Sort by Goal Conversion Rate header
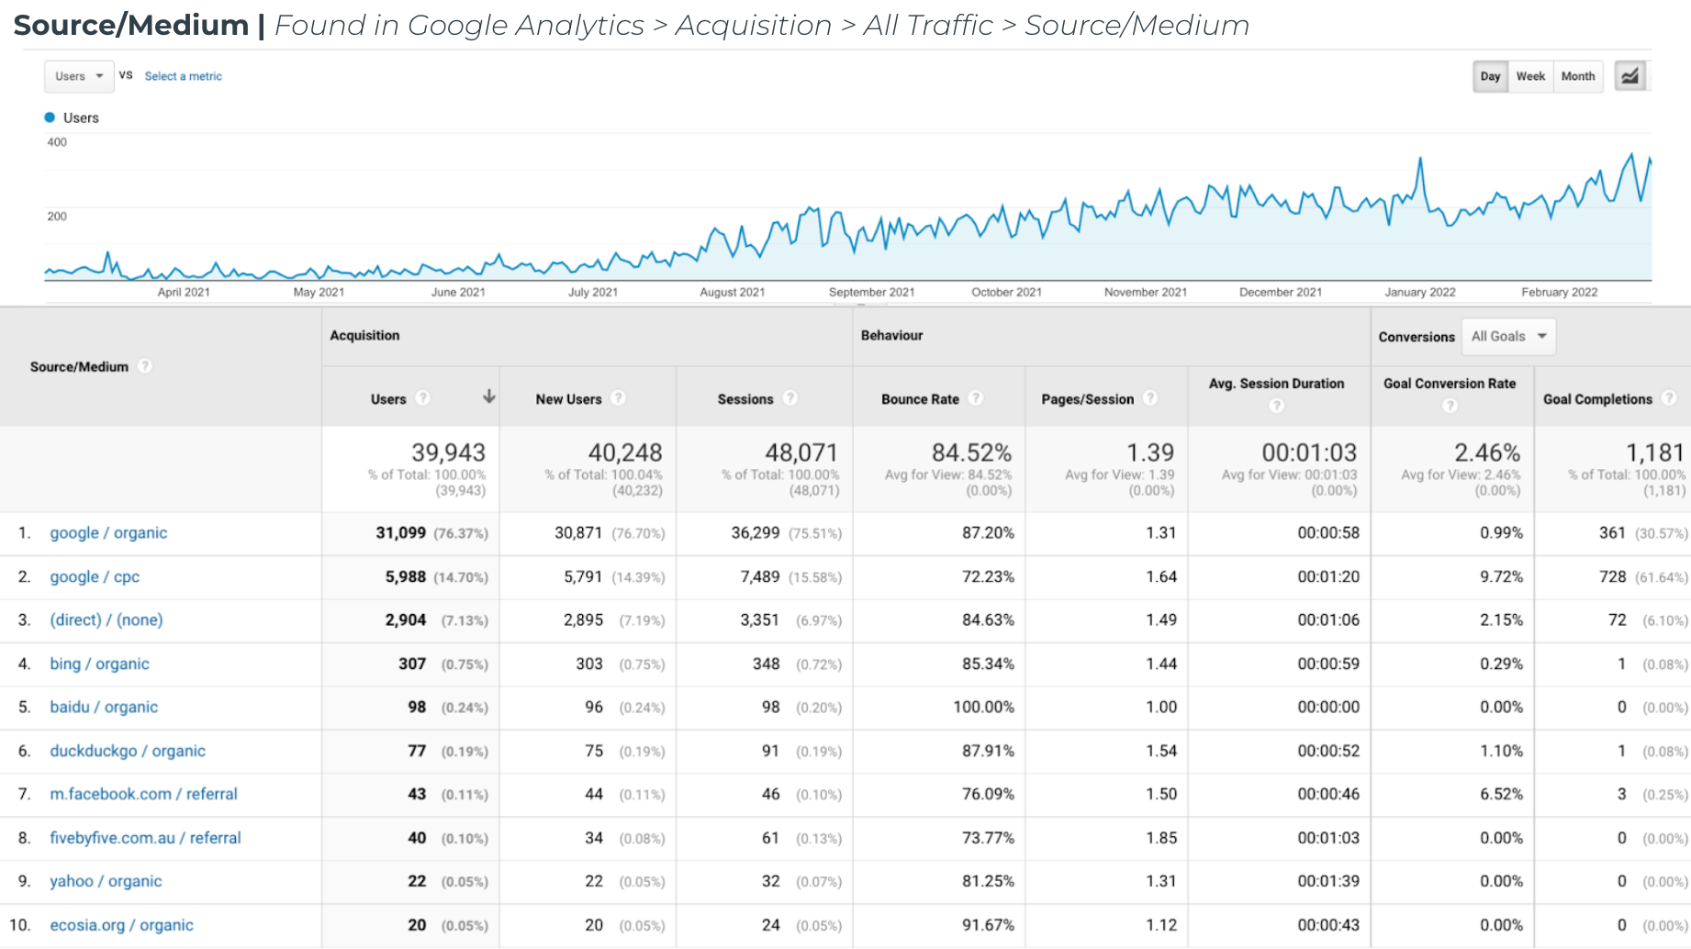 point(1450,384)
